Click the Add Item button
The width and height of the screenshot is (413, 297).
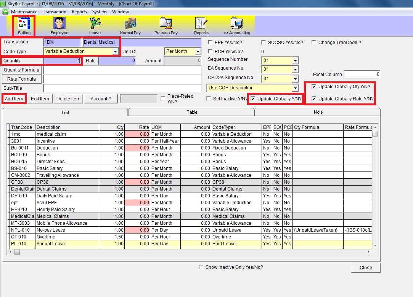coord(14,99)
